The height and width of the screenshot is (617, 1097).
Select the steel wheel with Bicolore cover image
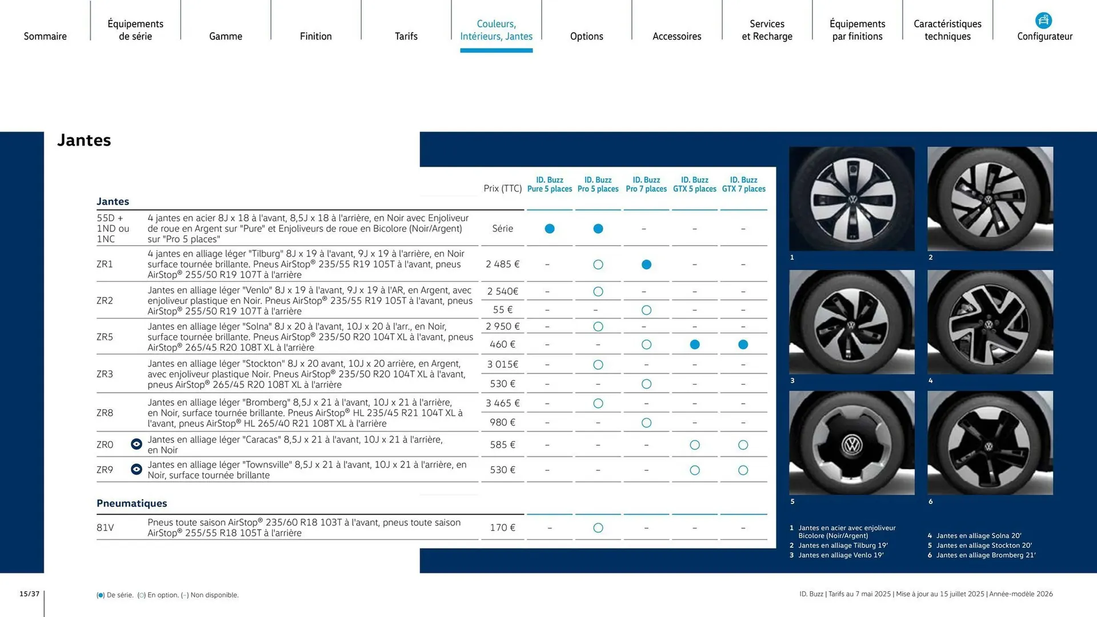[x=851, y=198]
